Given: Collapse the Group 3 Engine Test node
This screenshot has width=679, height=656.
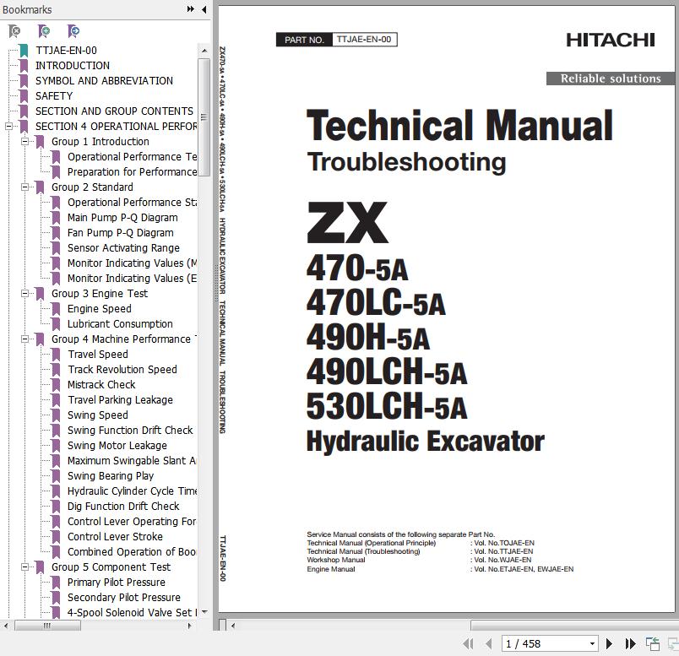Looking at the screenshot, I should (x=24, y=294).
